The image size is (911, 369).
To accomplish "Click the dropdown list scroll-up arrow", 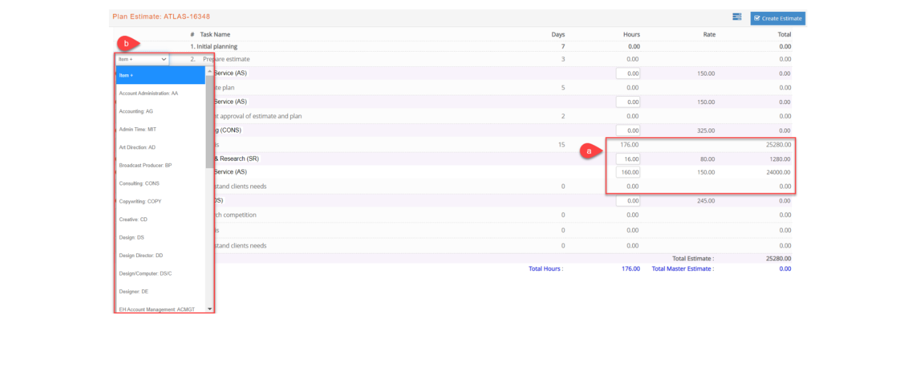I will tap(210, 70).
